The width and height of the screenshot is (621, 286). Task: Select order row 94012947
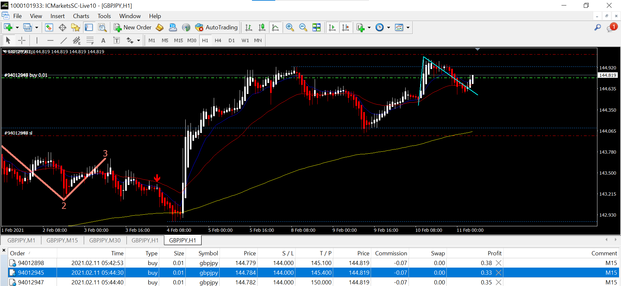click(313, 282)
